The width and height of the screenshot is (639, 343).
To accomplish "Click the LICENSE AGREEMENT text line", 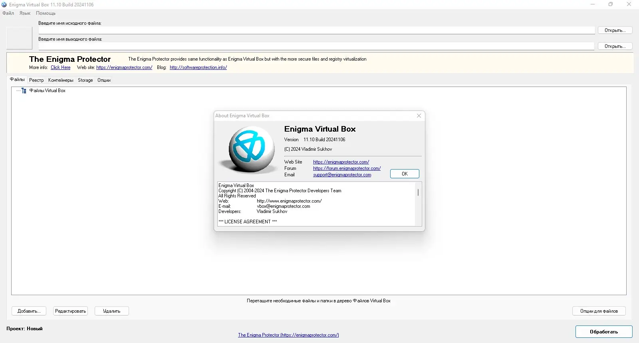I will click(247, 222).
